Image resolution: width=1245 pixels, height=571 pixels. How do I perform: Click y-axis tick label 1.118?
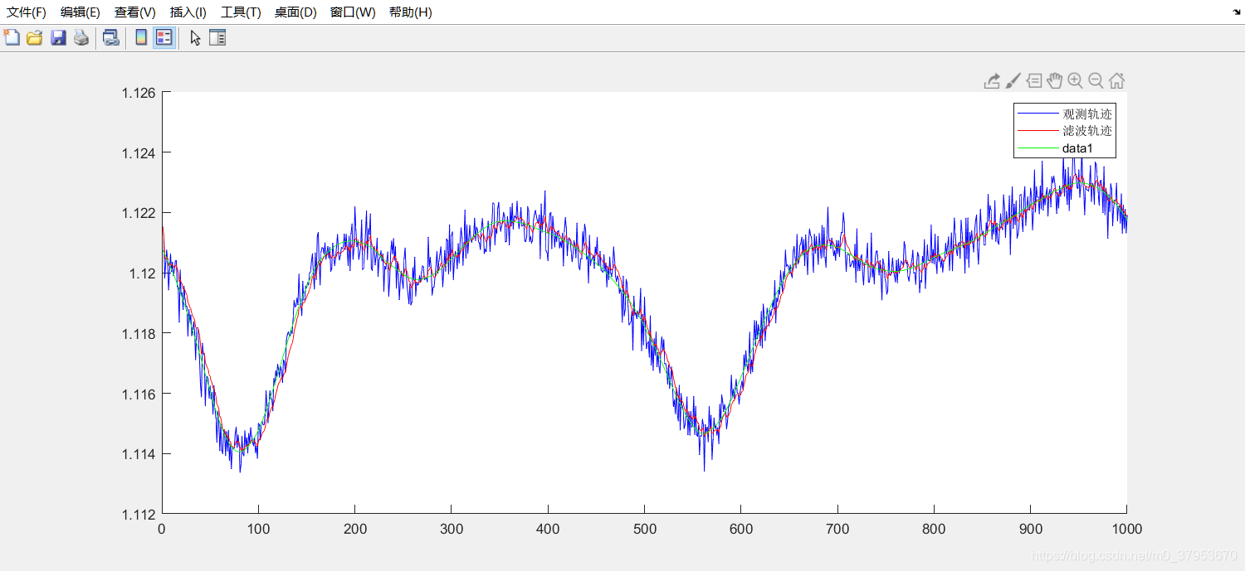(139, 333)
